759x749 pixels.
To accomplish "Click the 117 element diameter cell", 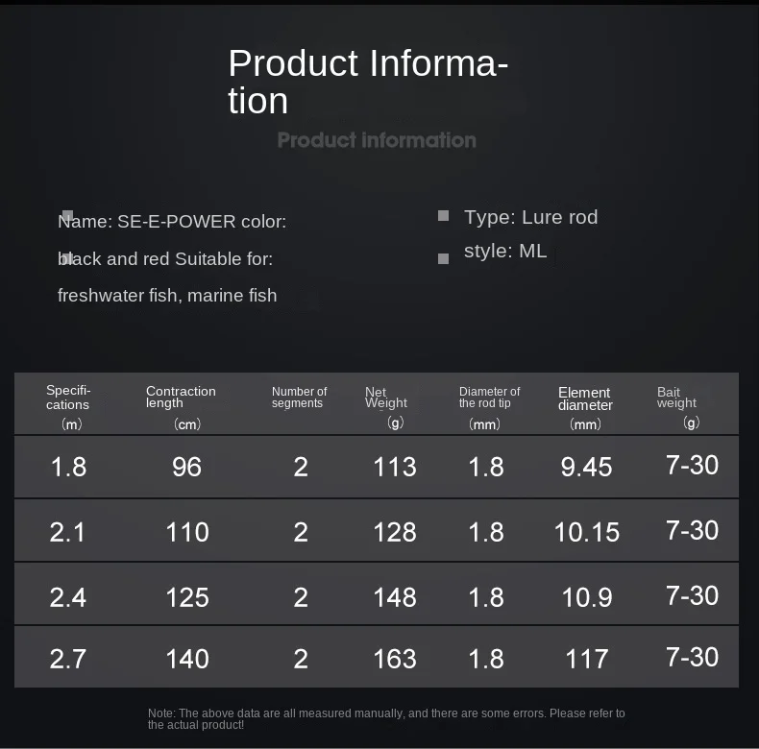I will 587,659.
